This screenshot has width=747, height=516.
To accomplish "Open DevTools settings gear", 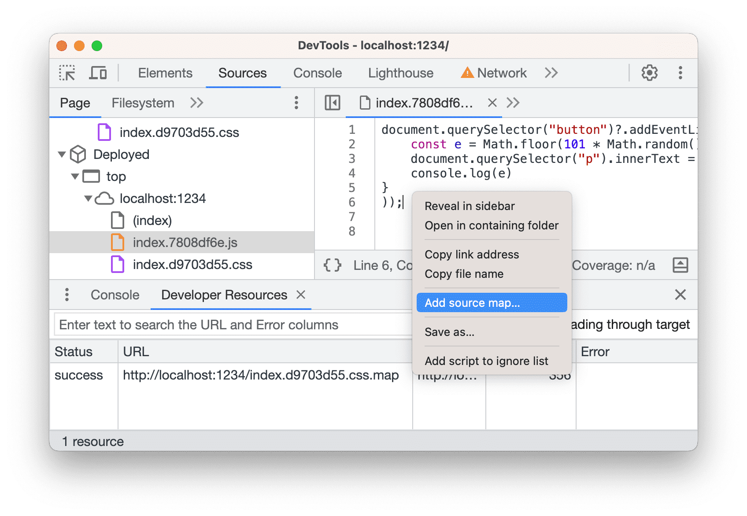I will click(649, 73).
